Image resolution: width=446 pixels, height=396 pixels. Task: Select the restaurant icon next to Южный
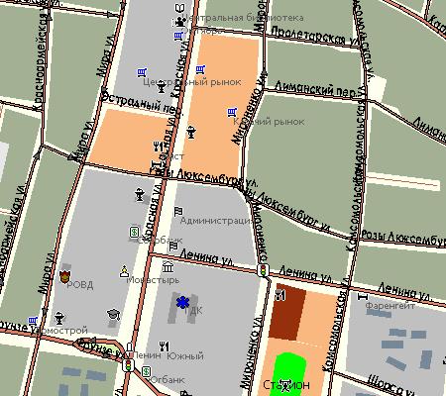coord(164,346)
